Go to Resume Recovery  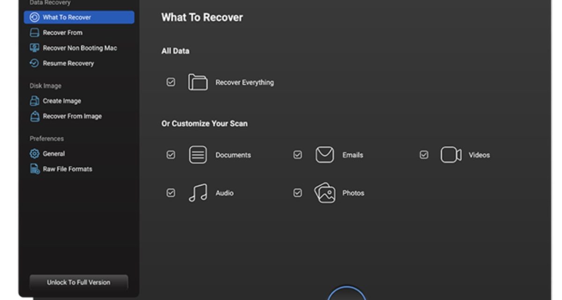click(x=68, y=63)
